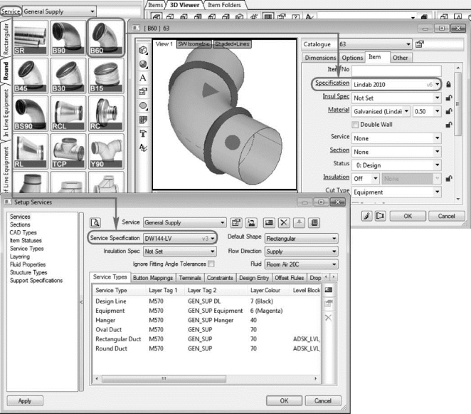Click the service properties icon beside Service dropdown
The height and width of the screenshot is (414, 471).
pyautogui.click(x=236, y=222)
